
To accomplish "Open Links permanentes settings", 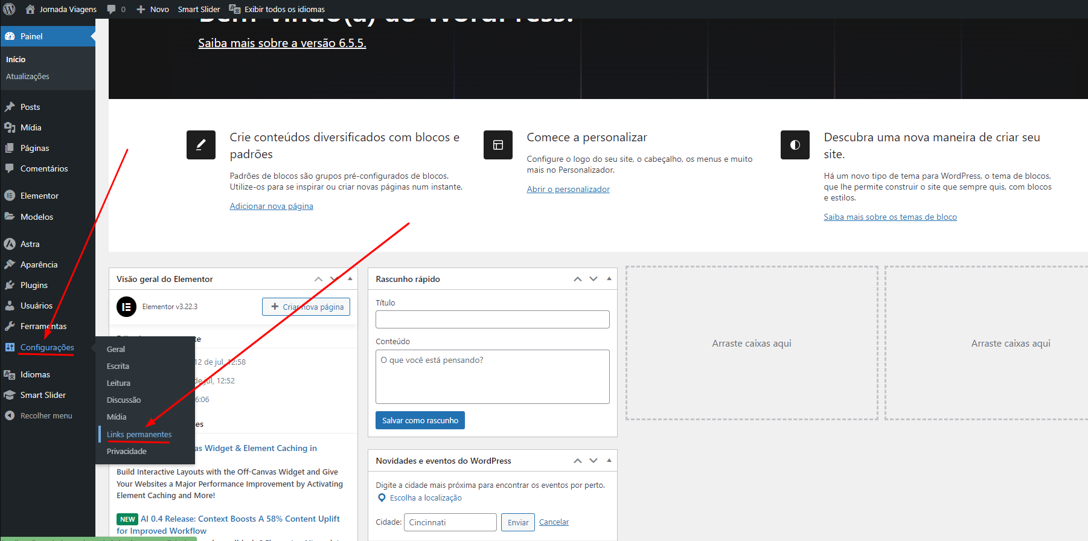I will pyautogui.click(x=139, y=434).
